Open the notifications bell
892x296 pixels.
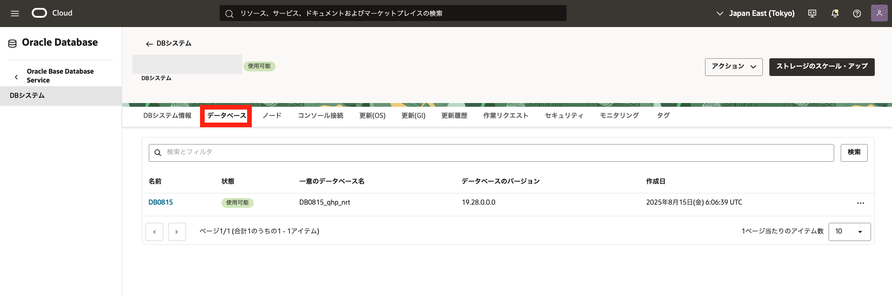coord(835,14)
